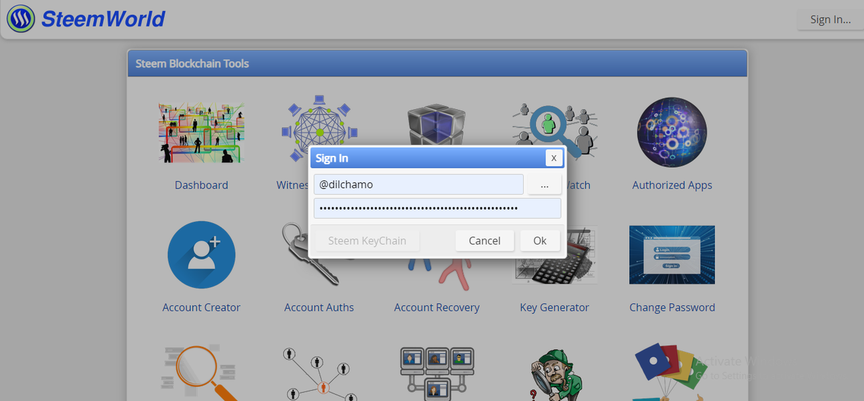Click the @dilchamo username field
Image resolution: width=864 pixels, height=401 pixels.
tap(418, 184)
